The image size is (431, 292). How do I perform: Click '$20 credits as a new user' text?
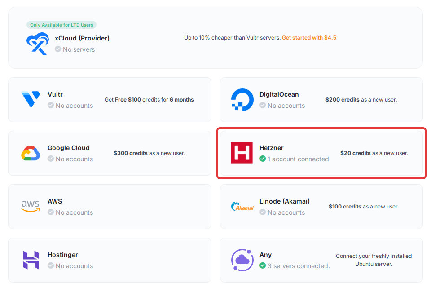click(374, 153)
